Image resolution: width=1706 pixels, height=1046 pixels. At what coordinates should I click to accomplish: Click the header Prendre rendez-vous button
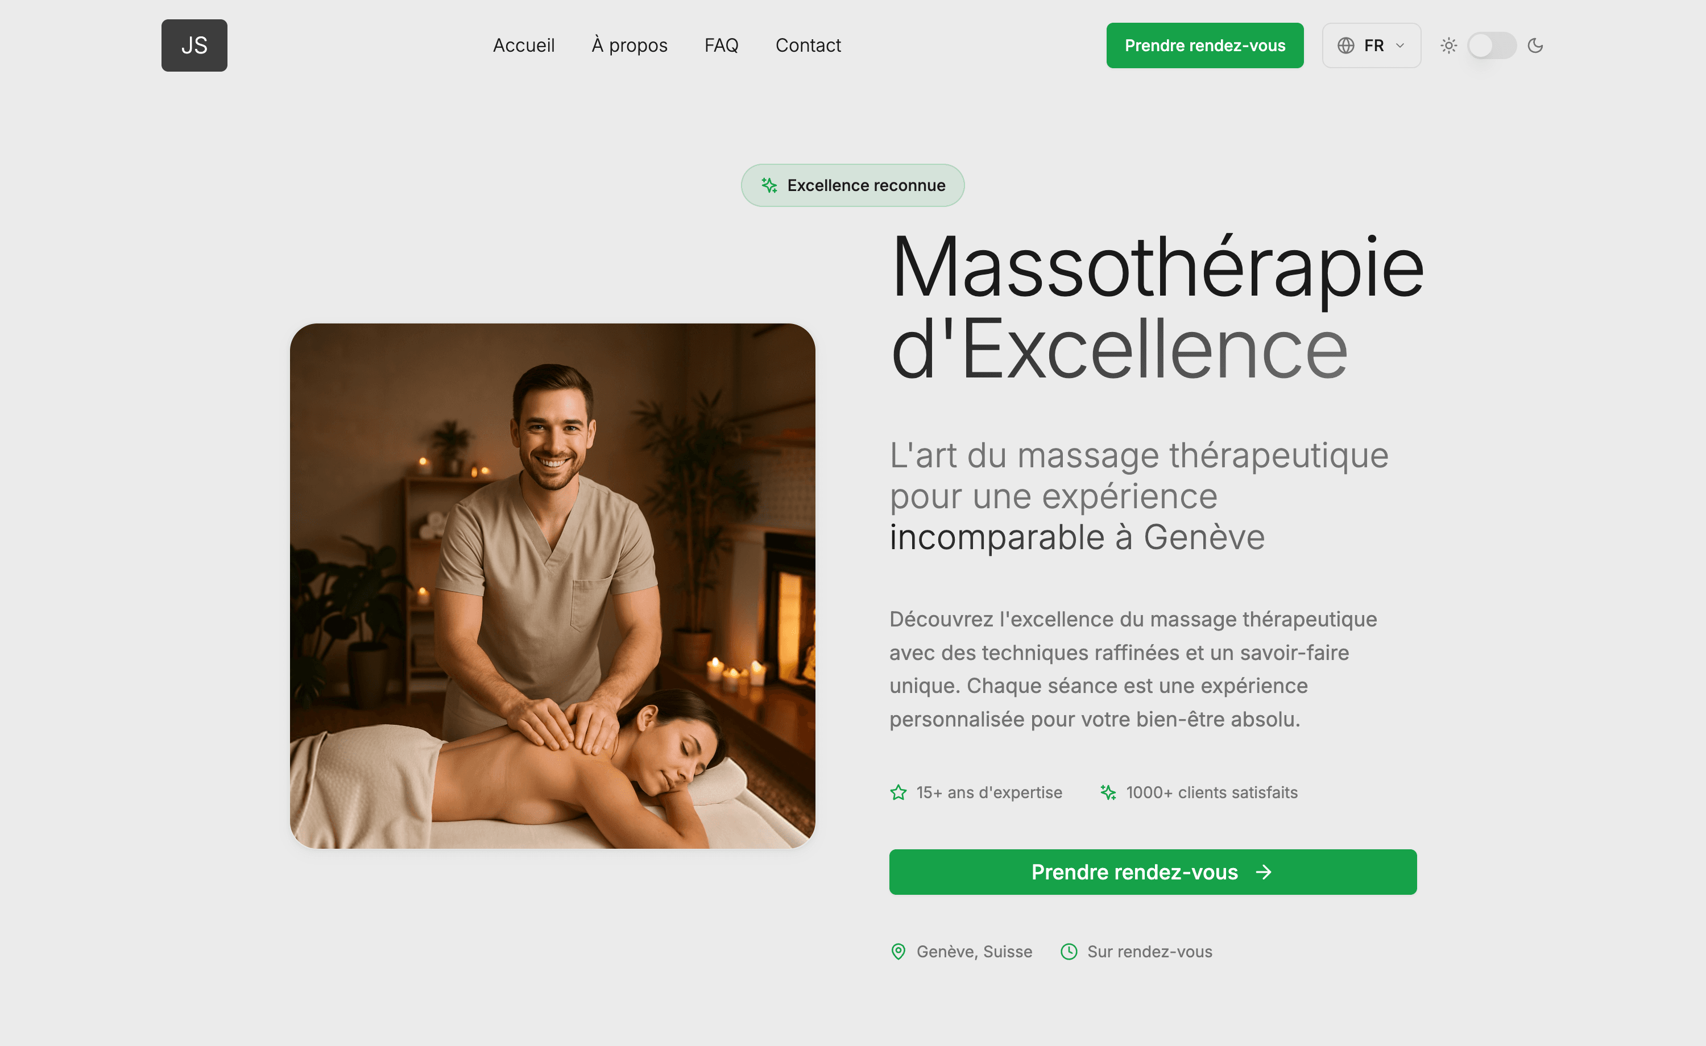point(1205,45)
